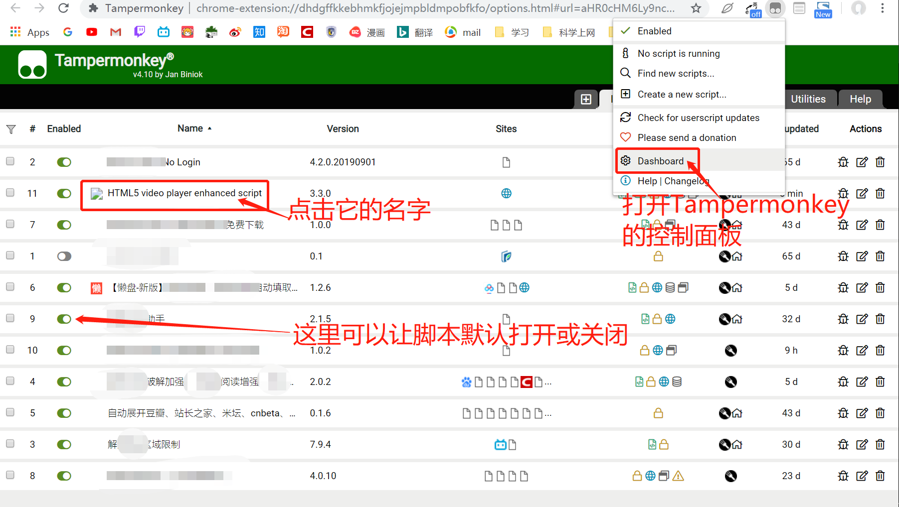Enable the toggle for script #1

coord(64,256)
